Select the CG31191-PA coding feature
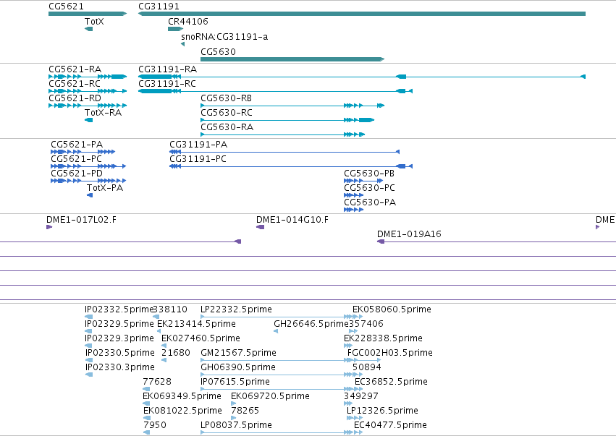 pyautogui.click(x=284, y=152)
